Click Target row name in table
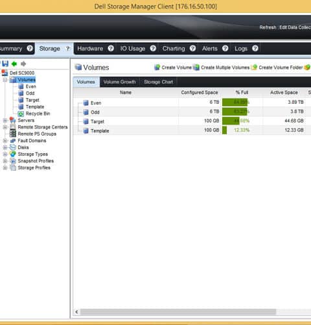The width and height of the screenshot is (311, 325). coord(97,121)
